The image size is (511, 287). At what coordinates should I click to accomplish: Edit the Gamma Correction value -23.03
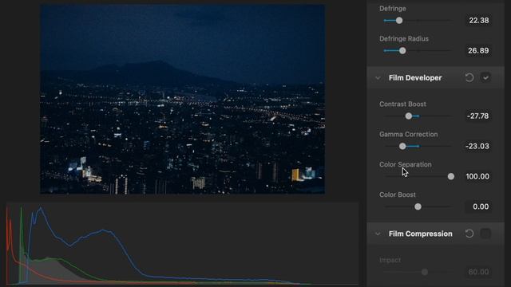coord(478,147)
